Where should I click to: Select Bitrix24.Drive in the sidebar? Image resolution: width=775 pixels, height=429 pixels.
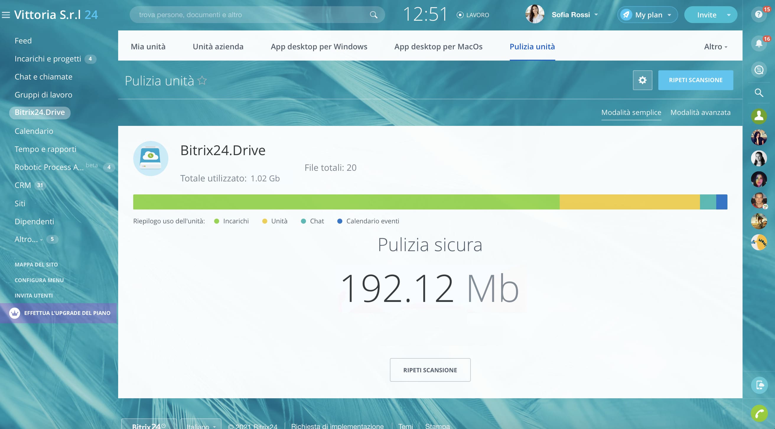click(40, 113)
